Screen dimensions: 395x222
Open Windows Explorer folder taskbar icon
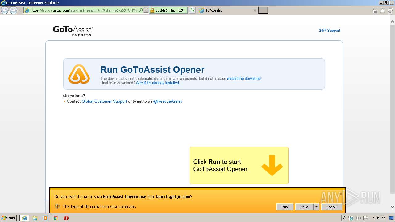[35, 218]
